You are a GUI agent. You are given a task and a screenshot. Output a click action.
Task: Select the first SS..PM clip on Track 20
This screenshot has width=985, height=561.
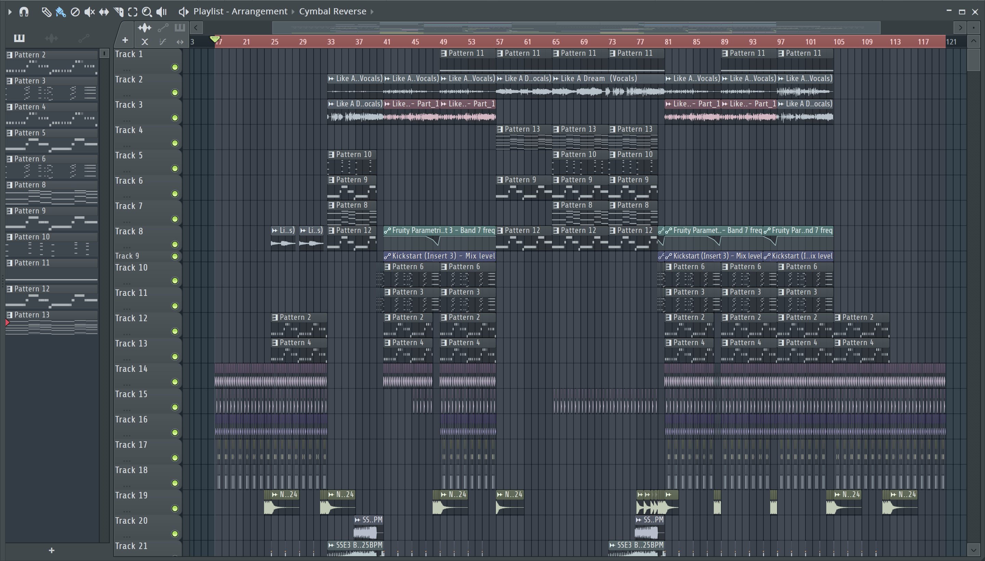pos(368,528)
